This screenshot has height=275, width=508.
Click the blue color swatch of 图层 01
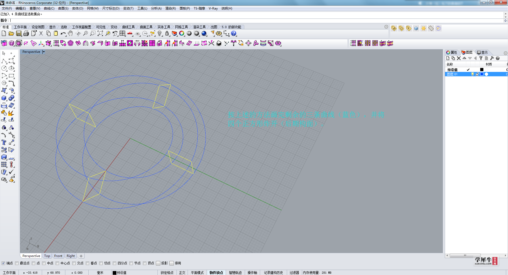[482, 74]
